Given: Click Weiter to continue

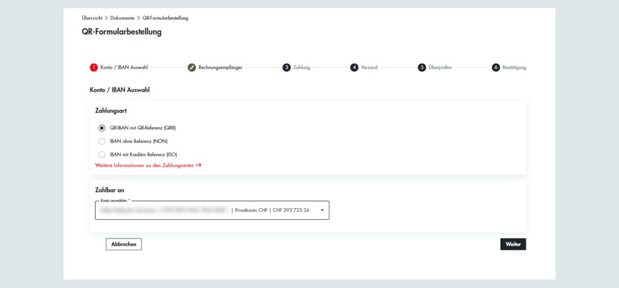Looking at the screenshot, I should point(513,244).
